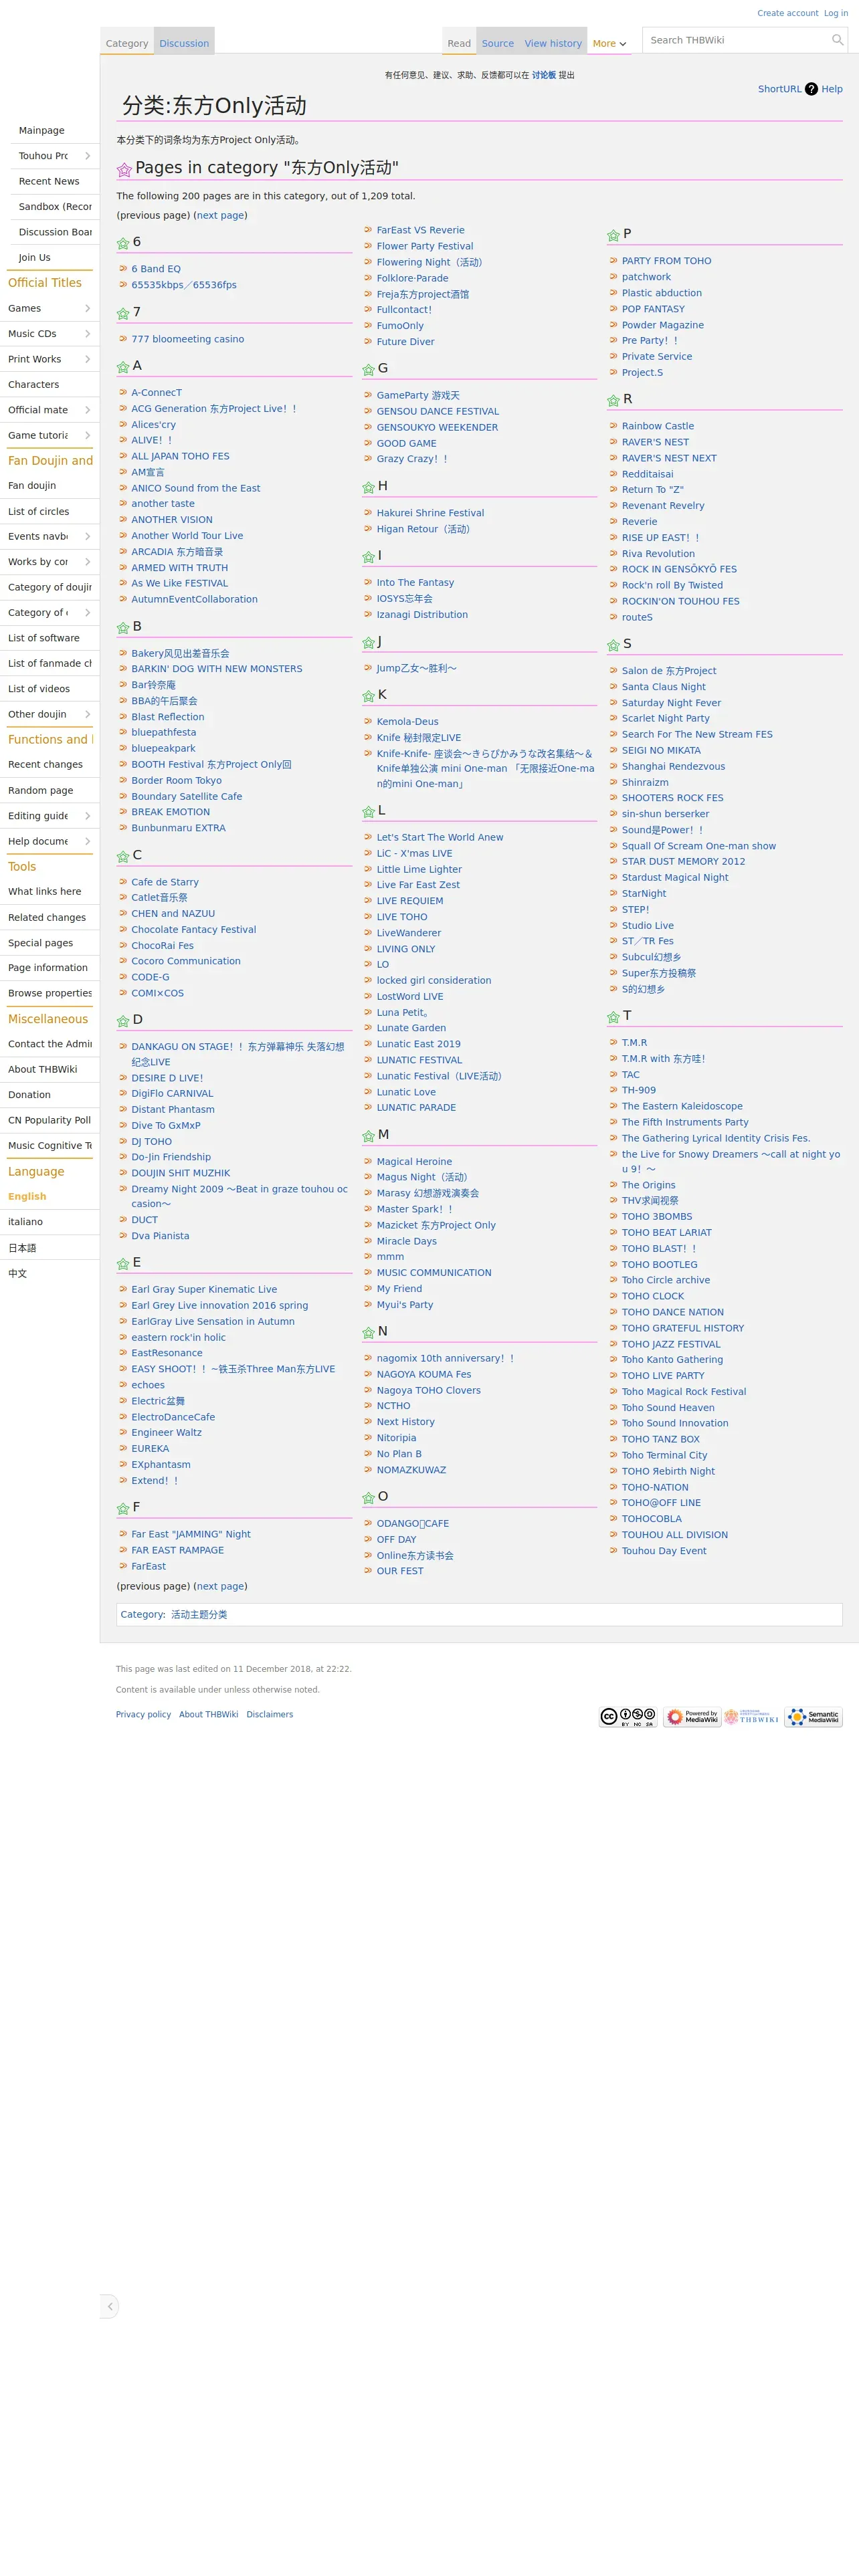Open the Blast Reflection page
This screenshot has width=859, height=2576.
click(168, 717)
